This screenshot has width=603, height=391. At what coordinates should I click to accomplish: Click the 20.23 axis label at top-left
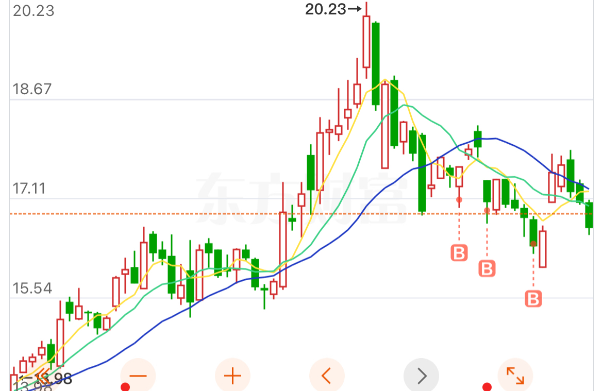click(33, 11)
